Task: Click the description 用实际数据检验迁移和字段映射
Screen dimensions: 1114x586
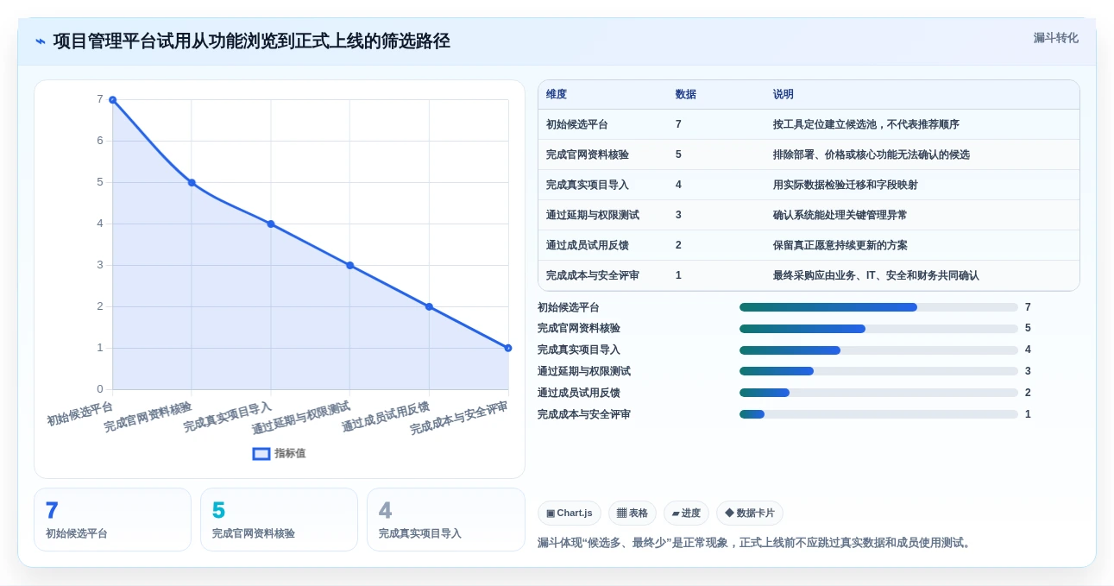Action: tap(846, 186)
